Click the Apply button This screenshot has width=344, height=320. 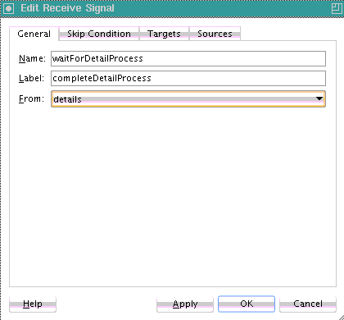click(x=185, y=304)
